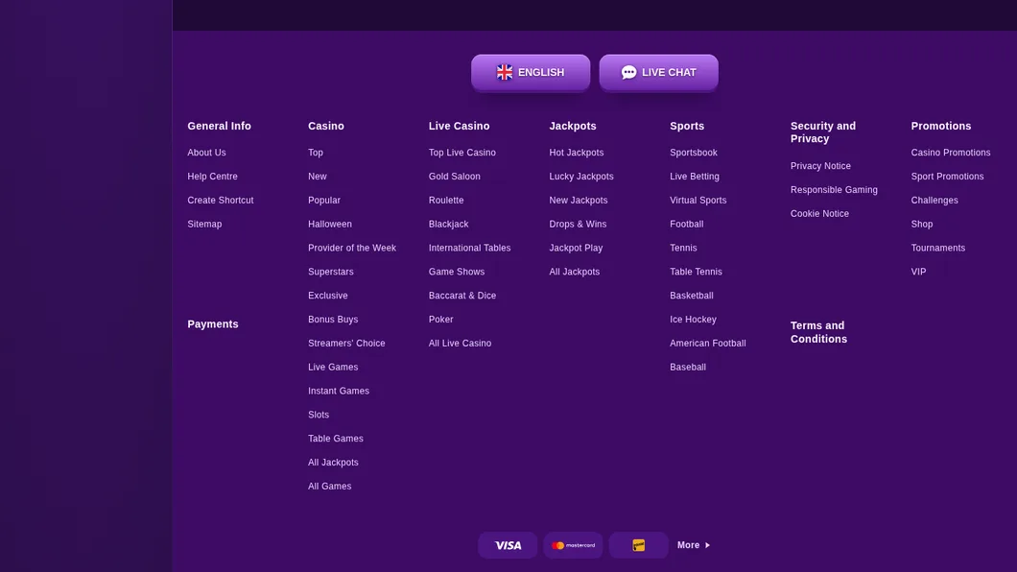Open the English language selector
This screenshot has height=572, width=1017.
click(x=530, y=72)
